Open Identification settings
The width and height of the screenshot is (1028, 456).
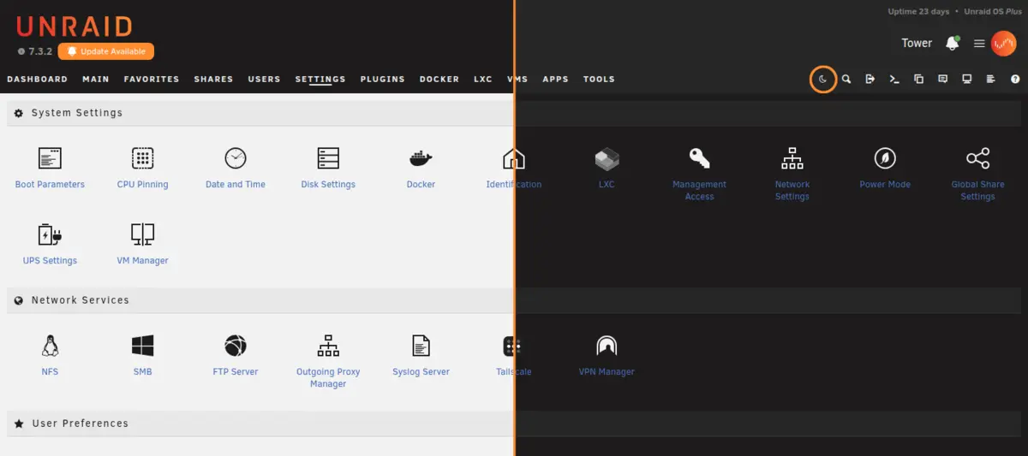pyautogui.click(x=514, y=169)
